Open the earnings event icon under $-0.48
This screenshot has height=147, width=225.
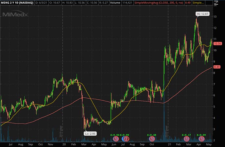(x=152, y=139)
